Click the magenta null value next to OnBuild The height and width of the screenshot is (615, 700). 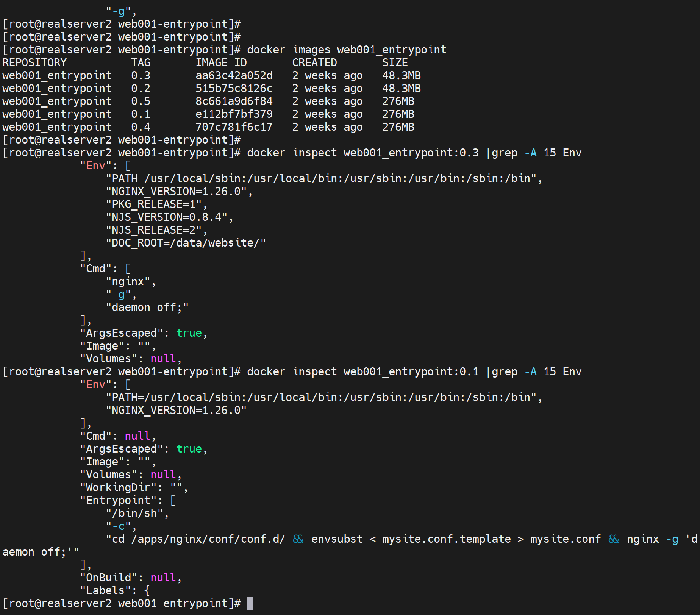(163, 578)
